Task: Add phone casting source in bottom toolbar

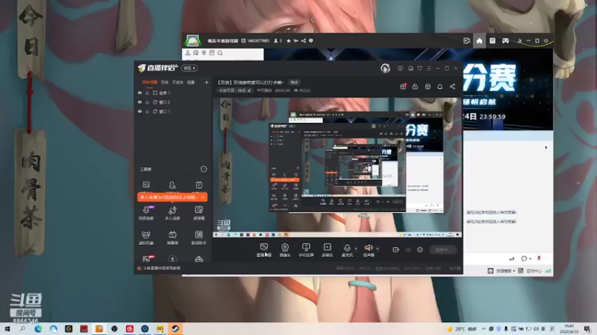Action: (x=306, y=250)
